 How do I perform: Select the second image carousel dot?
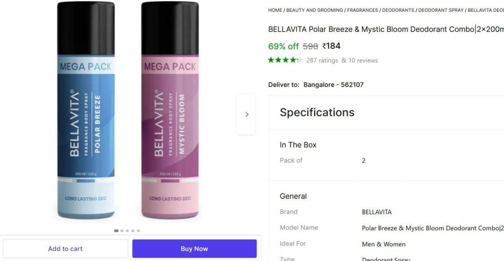coord(122,231)
